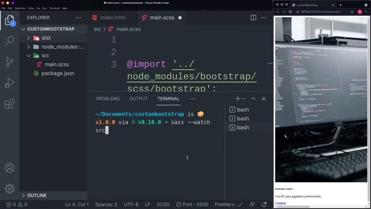The height and width of the screenshot is (209, 371).
Task: Switch to the OUTPUT tab
Action: tap(139, 99)
